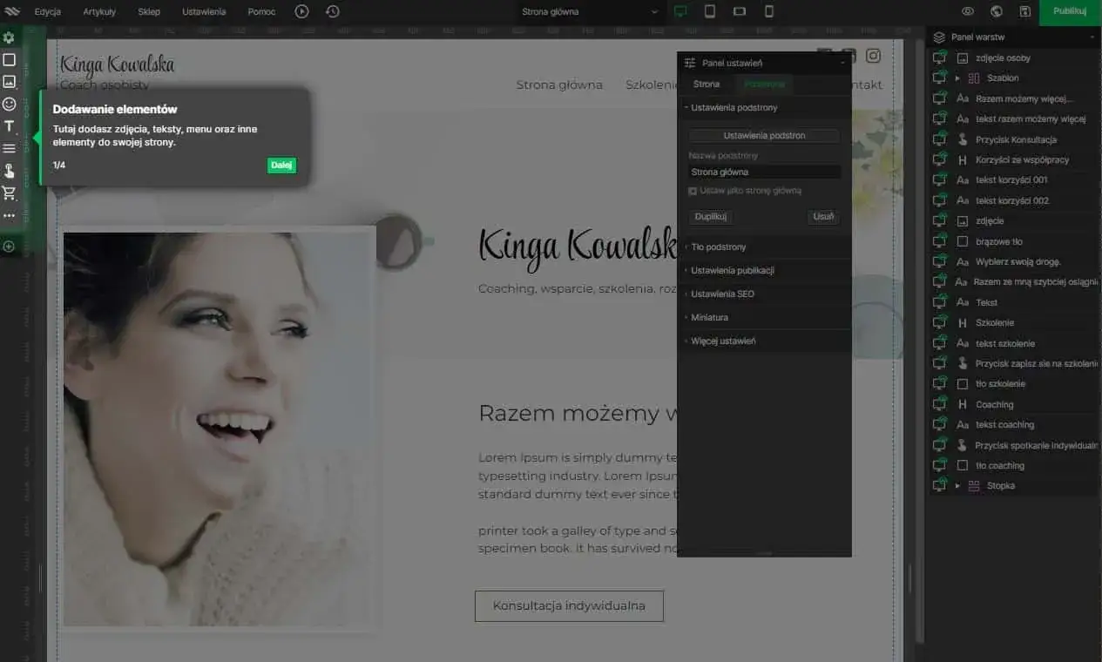
Task: Open the smiley icons tool
Action: tap(10, 104)
